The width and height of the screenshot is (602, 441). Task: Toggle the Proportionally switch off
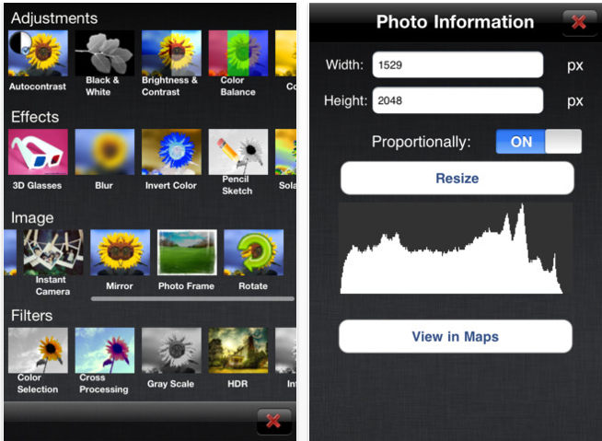[x=538, y=142]
